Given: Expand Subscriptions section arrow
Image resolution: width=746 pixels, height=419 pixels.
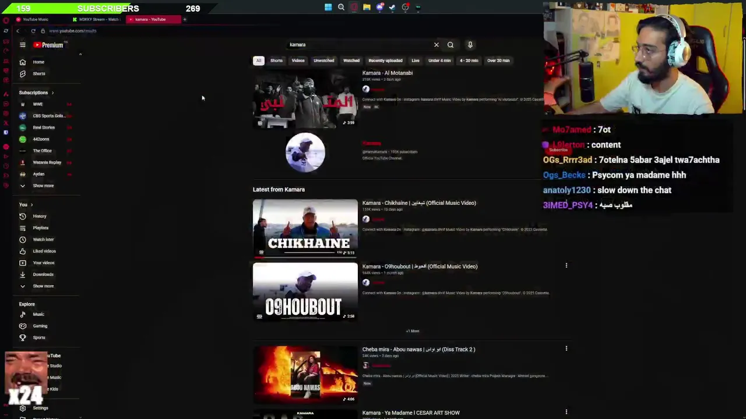Looking at the screenshot, I should (x=52, y=93).
